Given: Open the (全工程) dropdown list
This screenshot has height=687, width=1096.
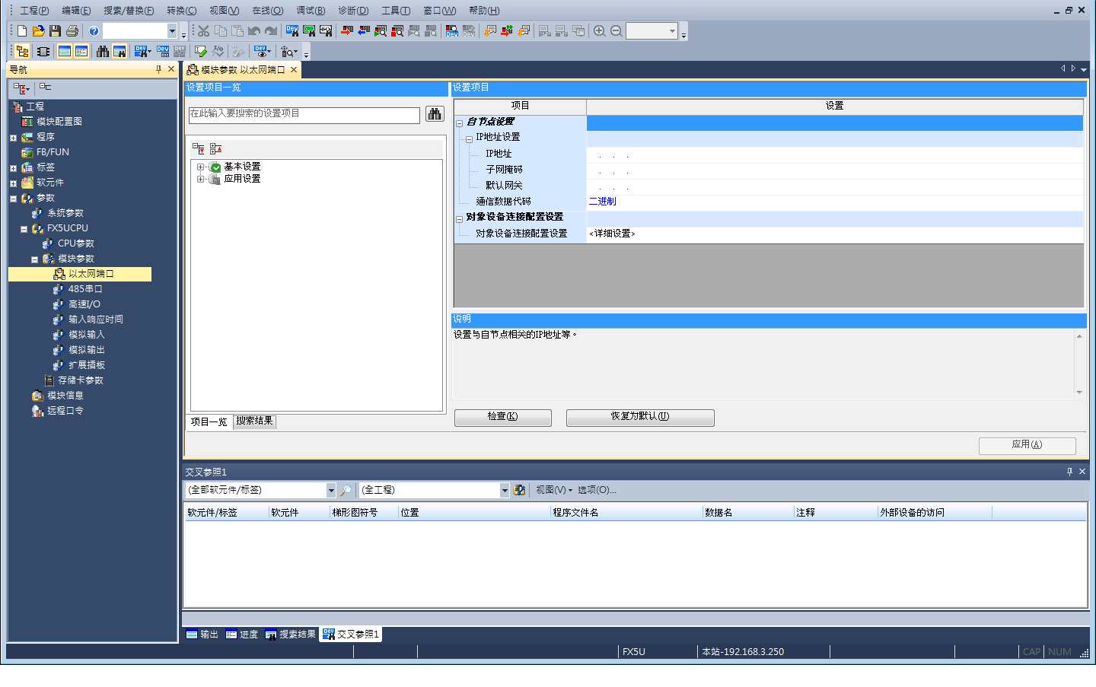Looking at the screenshot, I should click(505, 490).
